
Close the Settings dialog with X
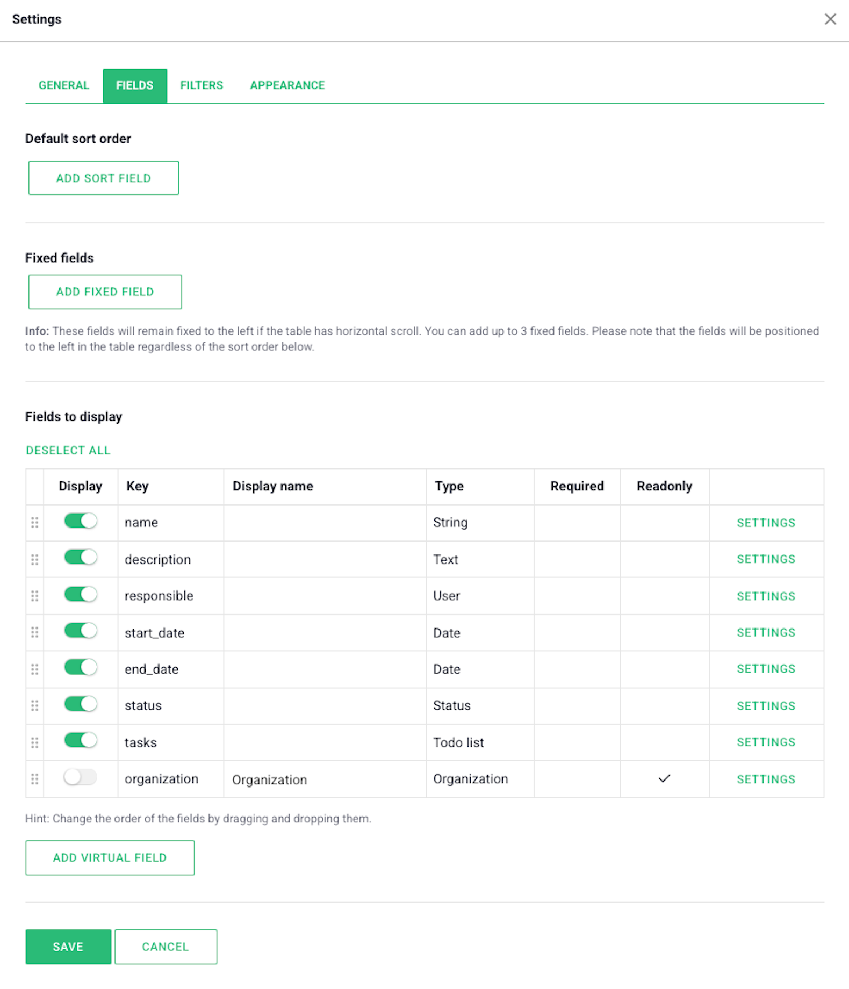click(x=830, y=19)
